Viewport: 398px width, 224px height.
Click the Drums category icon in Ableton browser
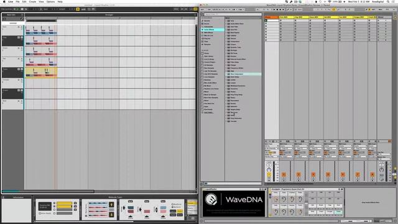[203, 24]
